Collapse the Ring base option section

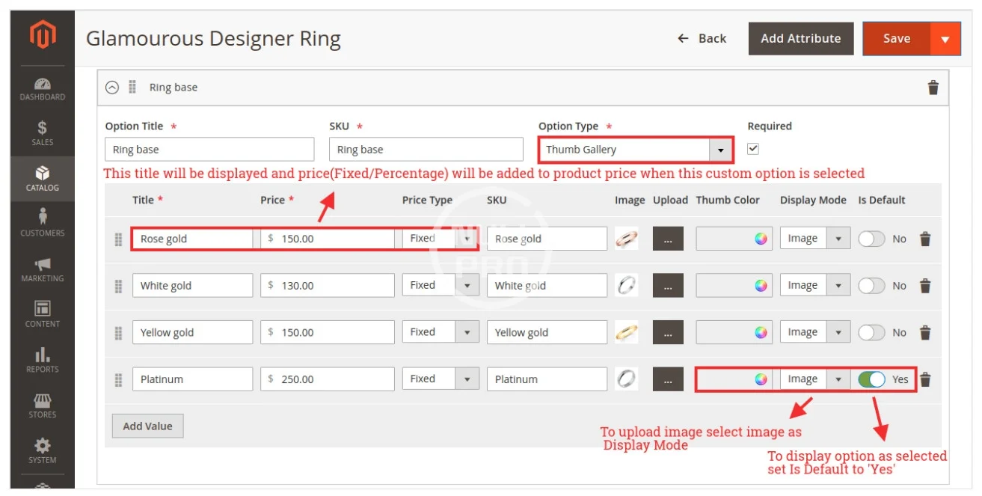[112, 88]
